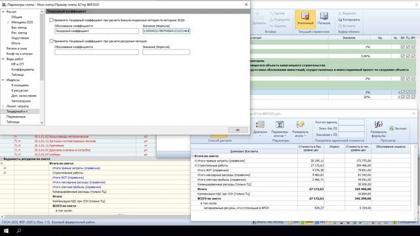The image size is (420, 236).
Task: Click the Обоснование индекса column header
Action: pos(390,147)
